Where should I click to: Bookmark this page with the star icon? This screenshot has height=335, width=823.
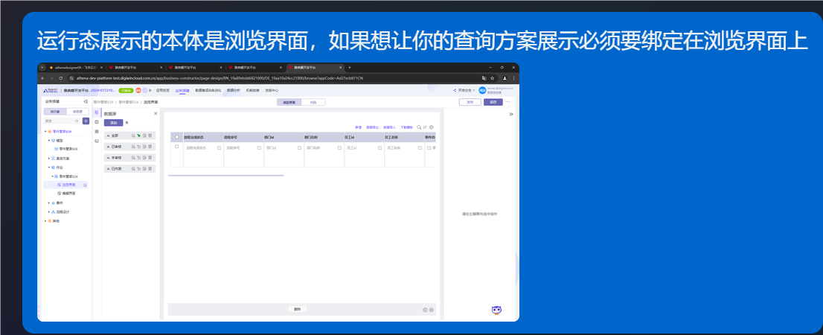(493, 77)
